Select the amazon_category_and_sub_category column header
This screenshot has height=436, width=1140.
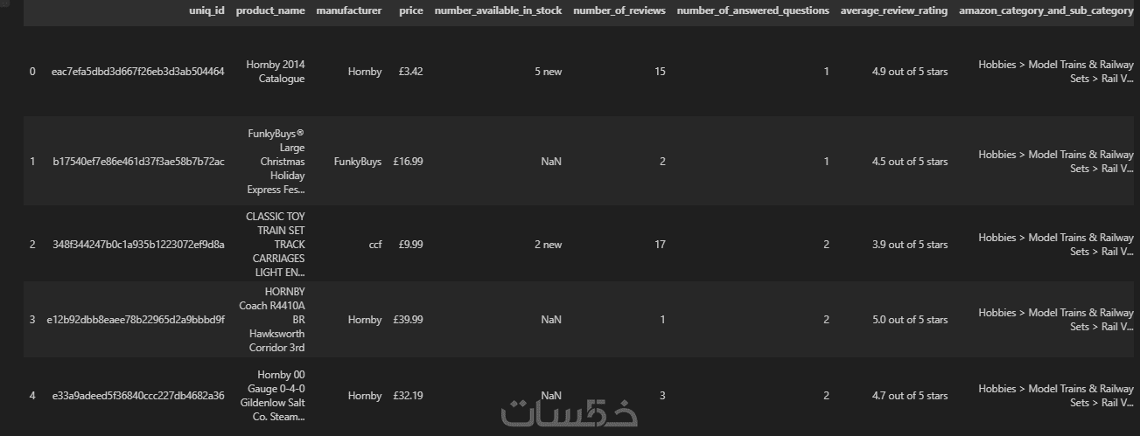[x=1046, y=10]
